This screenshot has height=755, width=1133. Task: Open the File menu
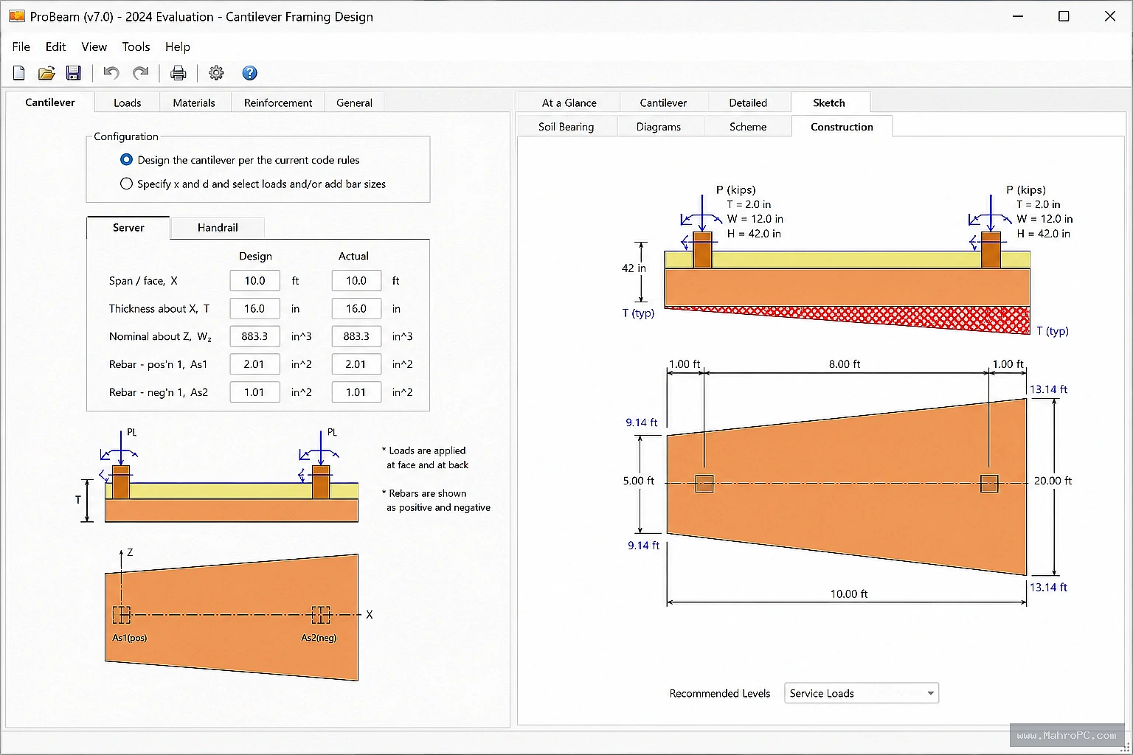click(21, 46)
